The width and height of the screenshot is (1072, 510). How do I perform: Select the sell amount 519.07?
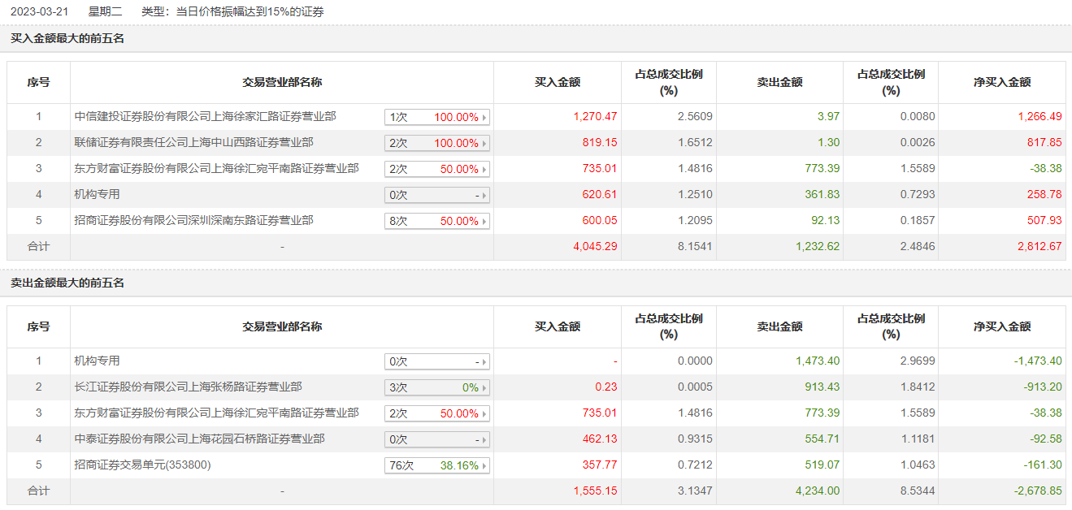pos(822,465)
